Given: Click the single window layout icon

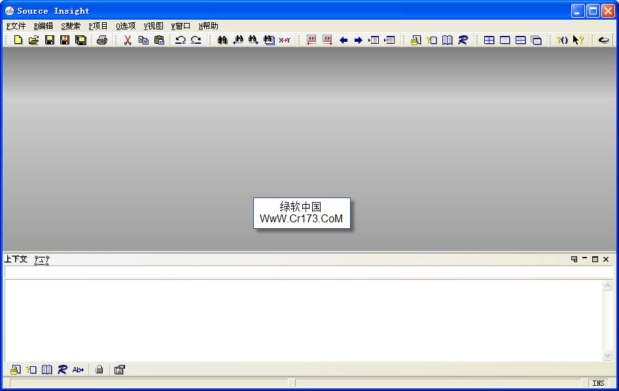Looking at the screenshot, I should pyautogui.click(x=505, y=40).
